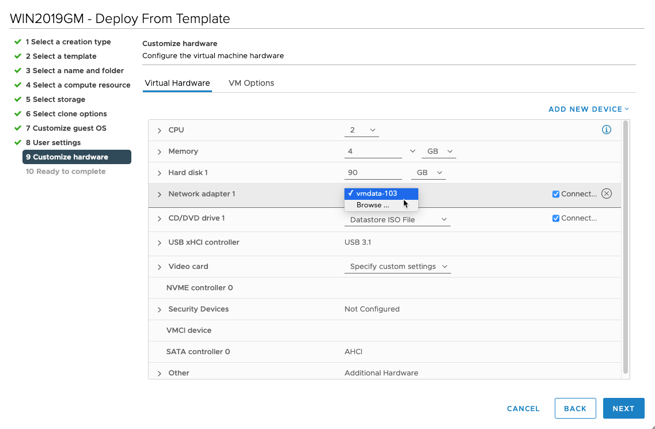Screen dimensions: 655x429
Task: Open the Video card custom settings dropdown
Action: coord(397,266)
